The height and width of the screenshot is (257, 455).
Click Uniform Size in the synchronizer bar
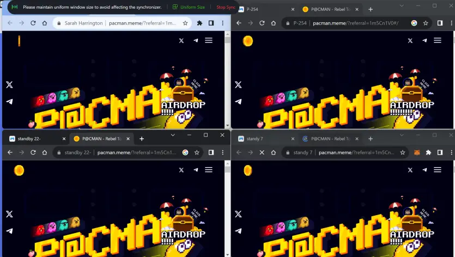click(x=189, y=7)
